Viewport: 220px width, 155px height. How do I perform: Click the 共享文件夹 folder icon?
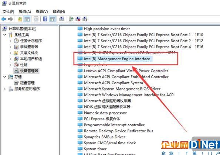(16, 53)
